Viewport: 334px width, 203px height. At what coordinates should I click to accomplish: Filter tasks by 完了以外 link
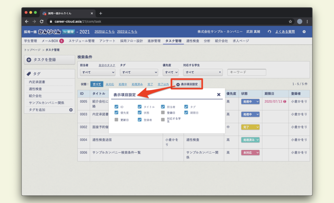coord(163,84)
